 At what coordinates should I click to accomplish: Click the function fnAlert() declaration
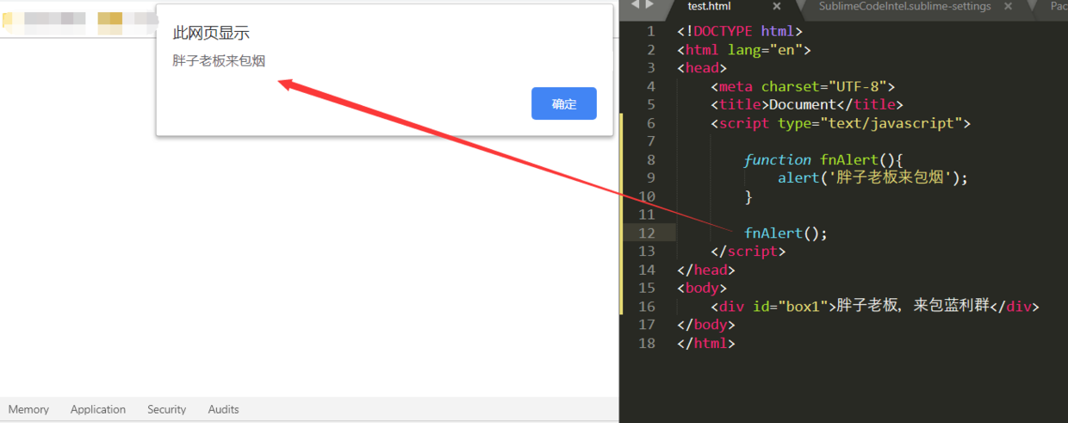(x=823, y=160)
